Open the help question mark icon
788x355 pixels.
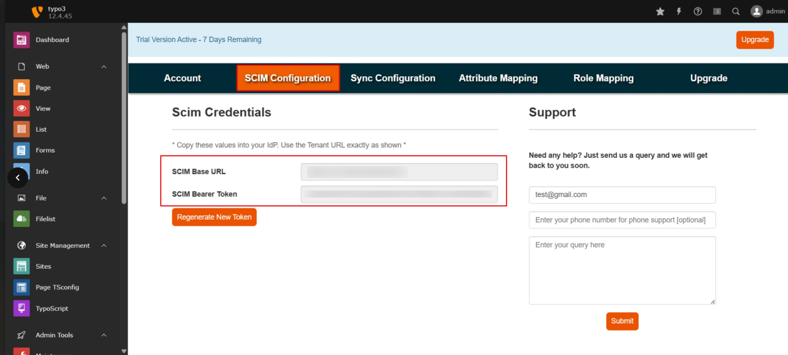coord(698,11)
